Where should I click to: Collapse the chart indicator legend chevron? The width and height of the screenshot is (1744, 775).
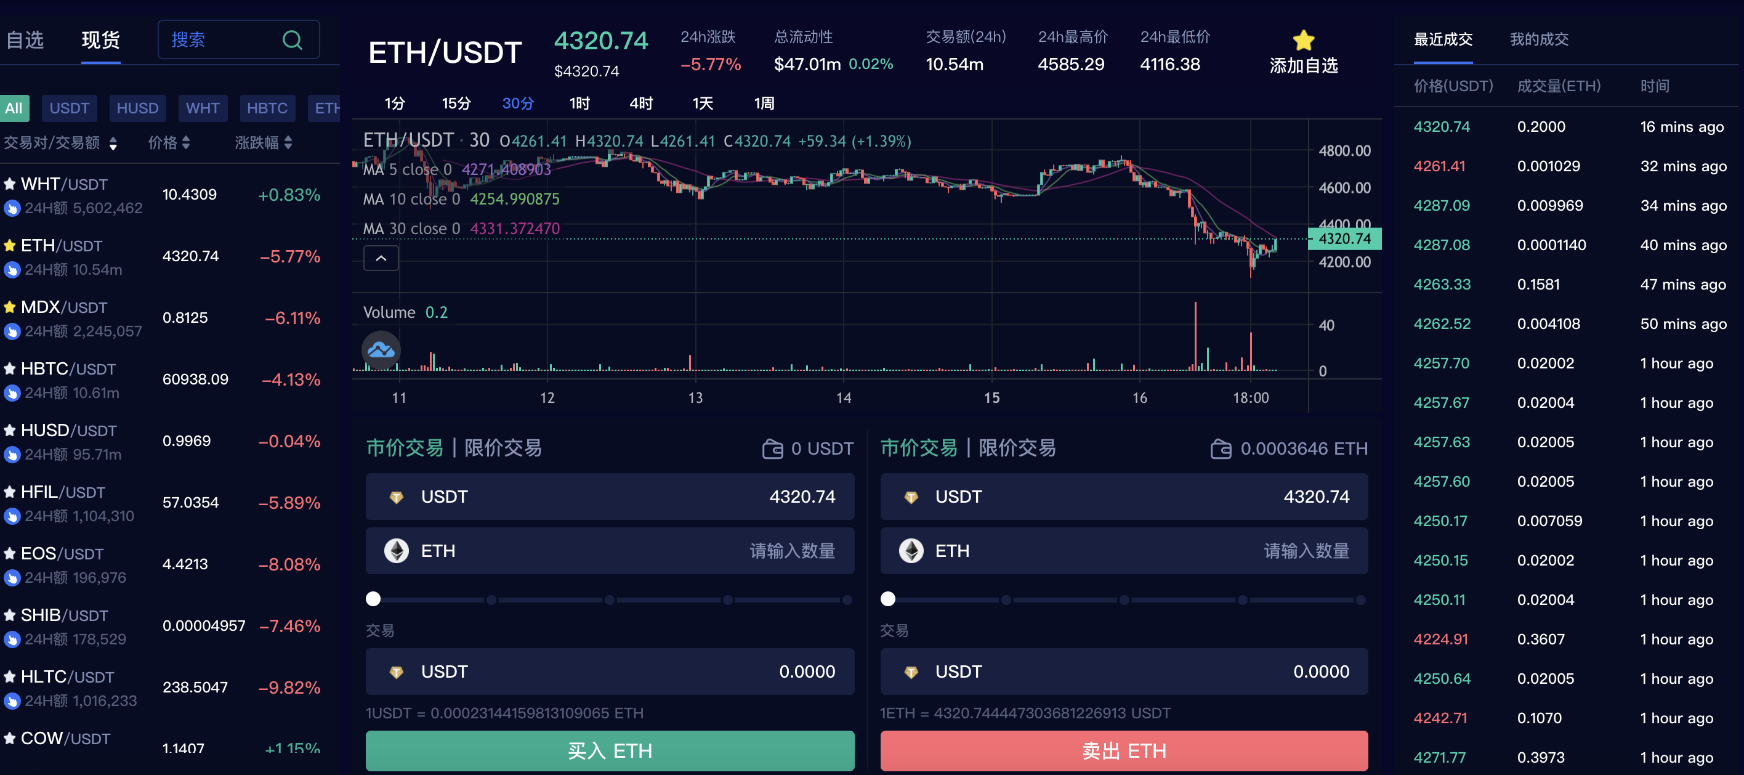click(x=381, y=258)
